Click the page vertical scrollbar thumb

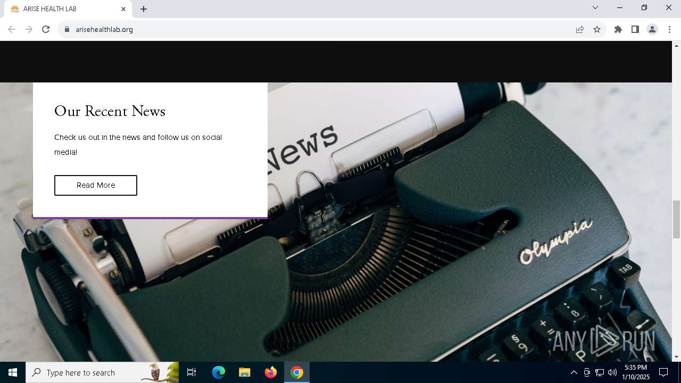[x=676, y=219]
